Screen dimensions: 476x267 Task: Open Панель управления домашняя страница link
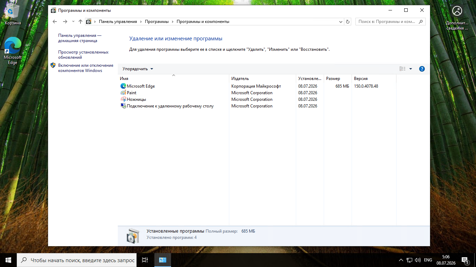(x=80, y=38)
